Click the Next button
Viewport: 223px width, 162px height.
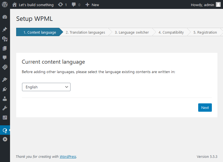205,108
